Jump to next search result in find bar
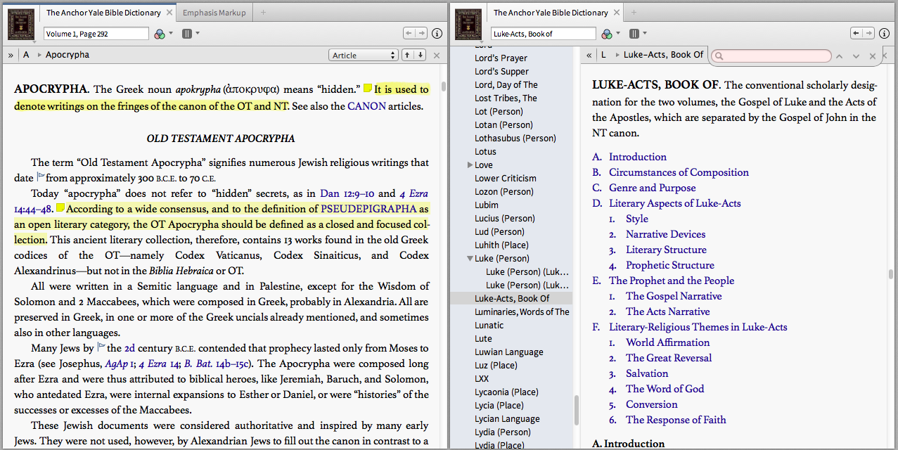The image size is (898, 450). [856, 56]
